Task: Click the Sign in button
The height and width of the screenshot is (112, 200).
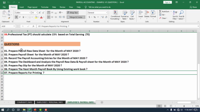Action: 167,2
